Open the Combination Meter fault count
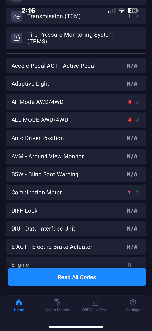The image size is (152, 331). 129,192
